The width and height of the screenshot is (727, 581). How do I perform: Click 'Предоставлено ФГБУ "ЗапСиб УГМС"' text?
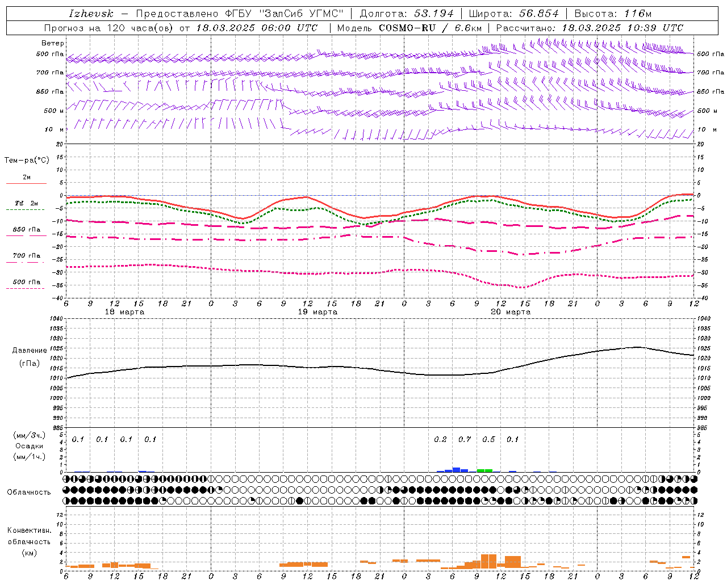pyautogui.click(x=240, y=14)
